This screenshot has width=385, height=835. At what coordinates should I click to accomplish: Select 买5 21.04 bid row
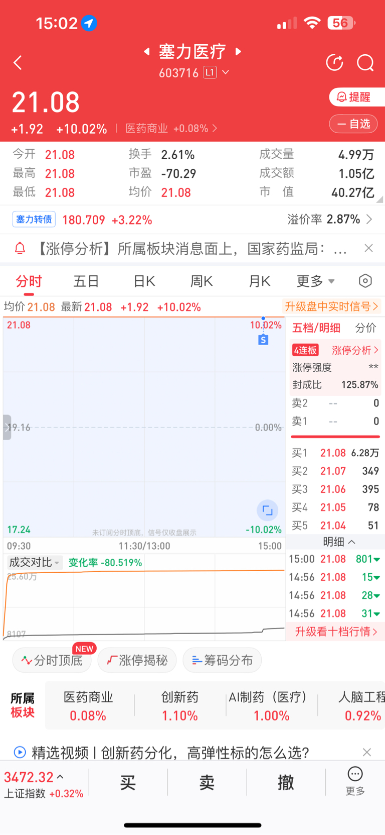click(x=335, y=526)
